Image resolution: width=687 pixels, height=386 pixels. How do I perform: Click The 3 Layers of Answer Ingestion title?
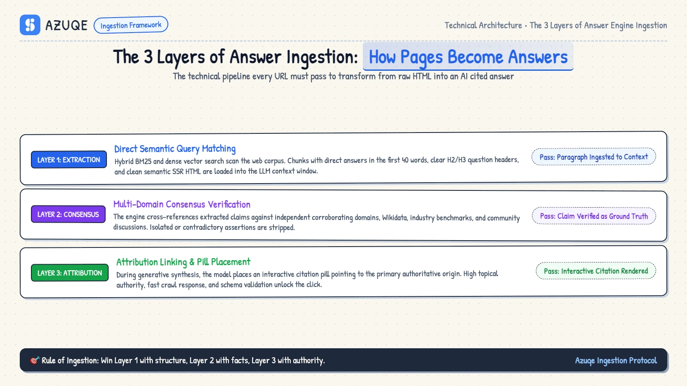235,57
